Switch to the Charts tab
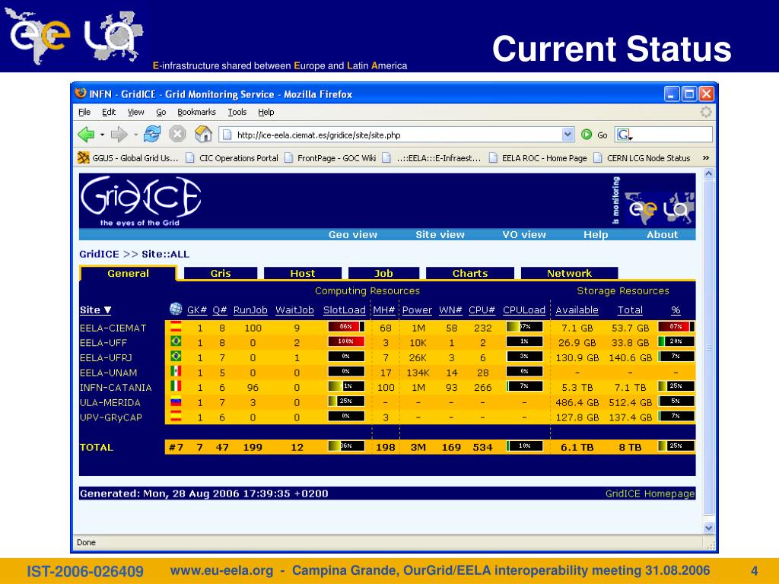Screen dimensions: 779x584 point(470,273)
